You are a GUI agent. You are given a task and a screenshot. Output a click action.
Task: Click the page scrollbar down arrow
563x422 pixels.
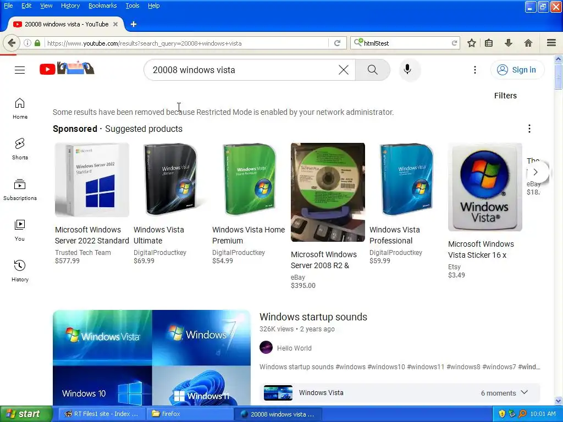point(558,401)
